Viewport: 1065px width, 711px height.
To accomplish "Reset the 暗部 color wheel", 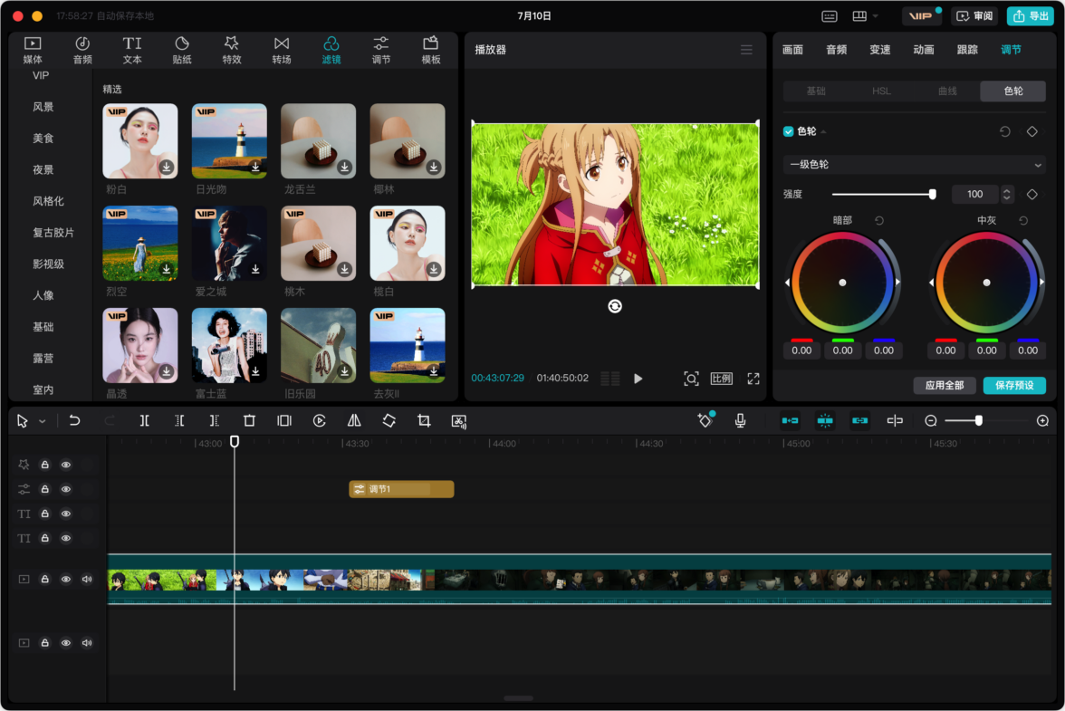I will click(878, 221).
